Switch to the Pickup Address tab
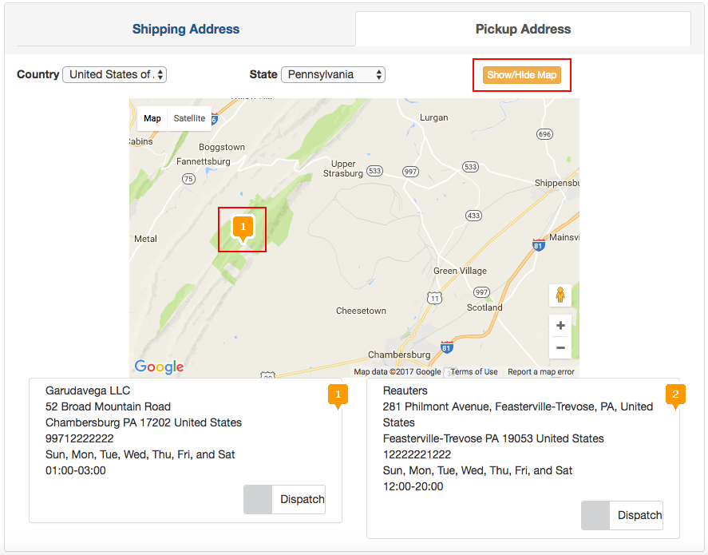The image size is (708, 555). pyautogui.click(x=523, y=29)
